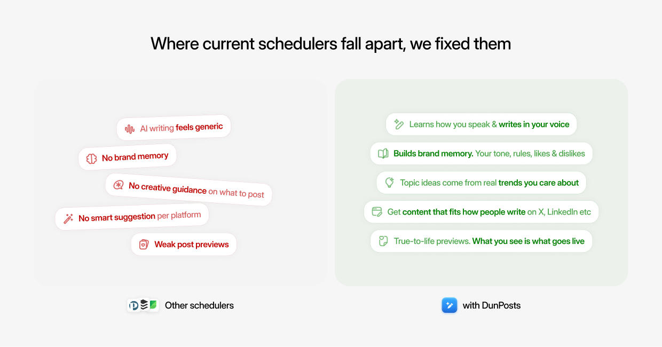Select the 'AI writing feels generic' pill
This screenshot has height=347, width=662.
tap(174, 128)
